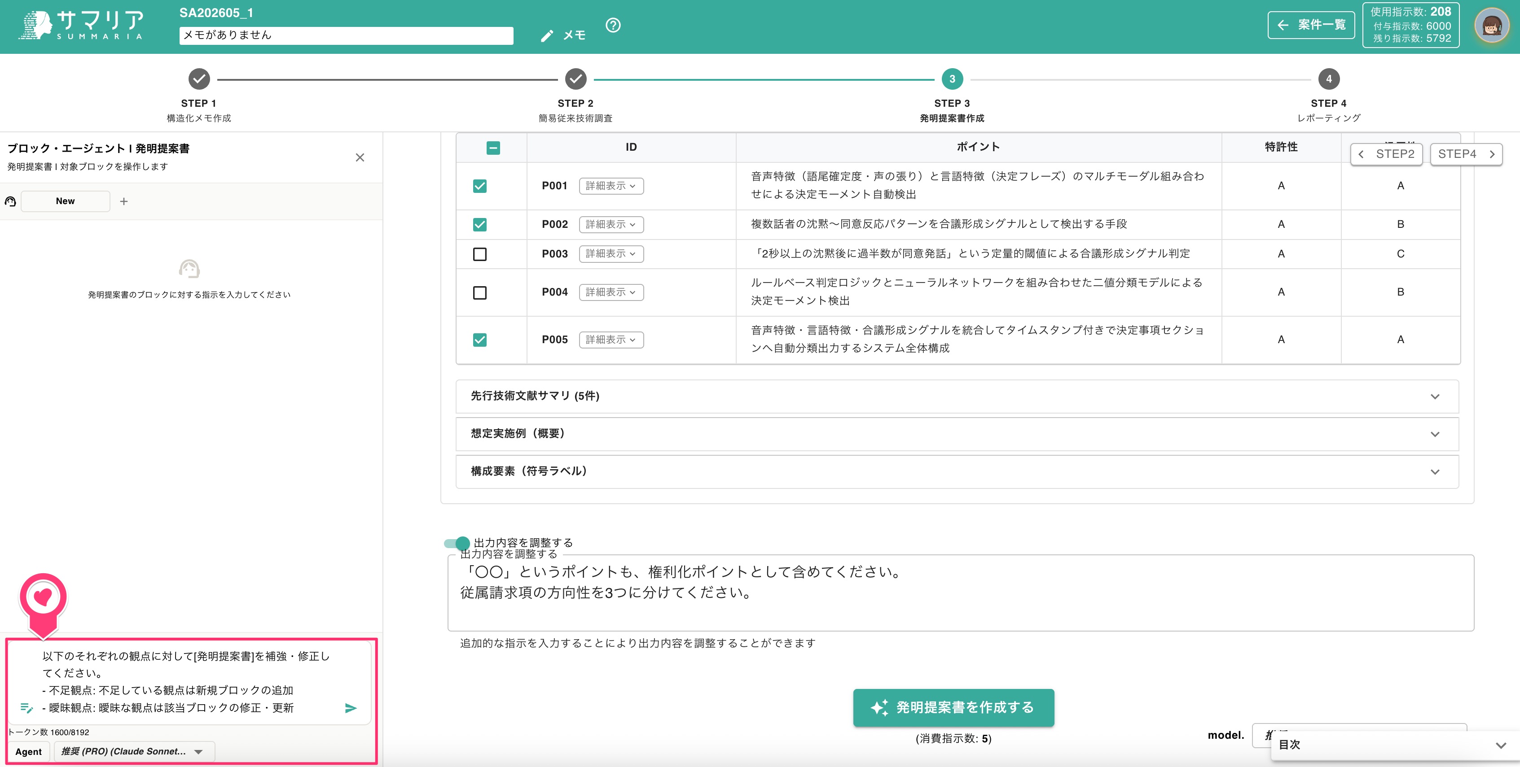Go to STEP 3 発明提案書作成
Screen dimensions: 1520x767
[952, 111]
